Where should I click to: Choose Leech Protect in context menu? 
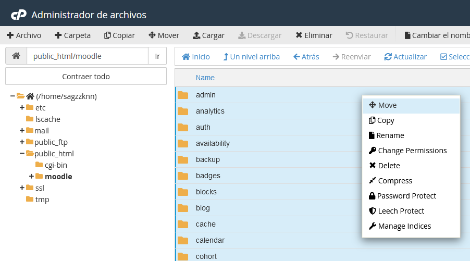(411, 211)
